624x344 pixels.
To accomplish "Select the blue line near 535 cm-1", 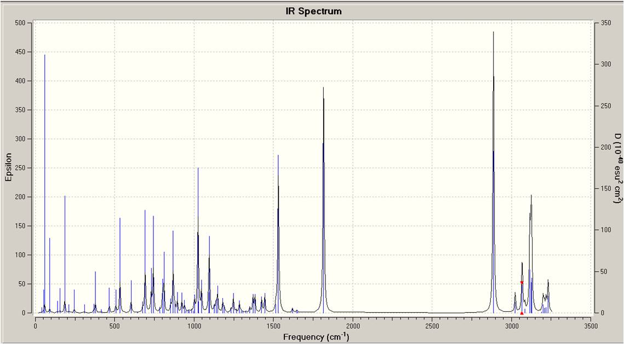I will [x=120, y=265].
